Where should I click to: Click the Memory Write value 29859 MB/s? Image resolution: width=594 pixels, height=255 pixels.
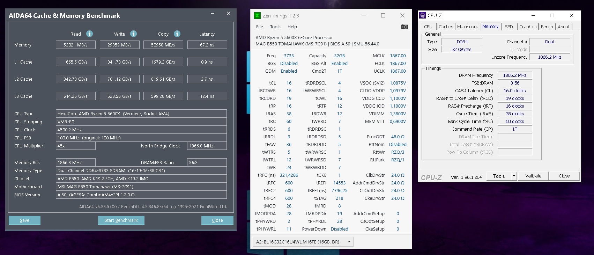tap(119, 45)
